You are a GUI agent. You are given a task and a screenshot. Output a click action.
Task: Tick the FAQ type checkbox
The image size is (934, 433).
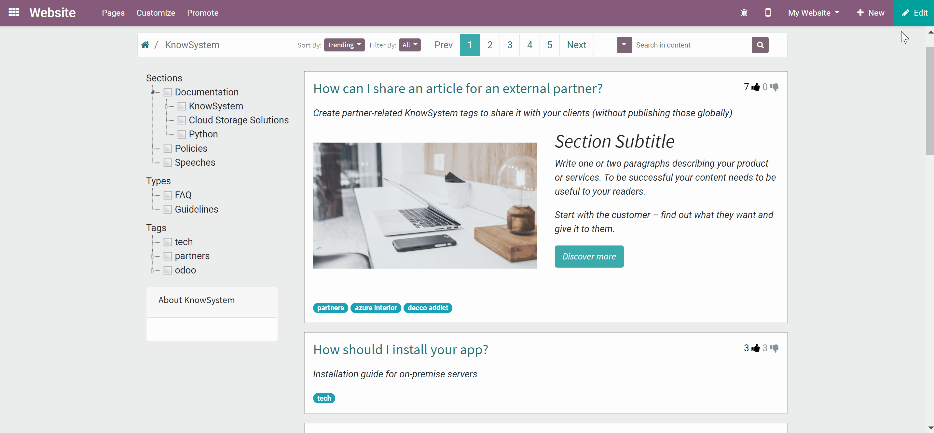point(168,195)
